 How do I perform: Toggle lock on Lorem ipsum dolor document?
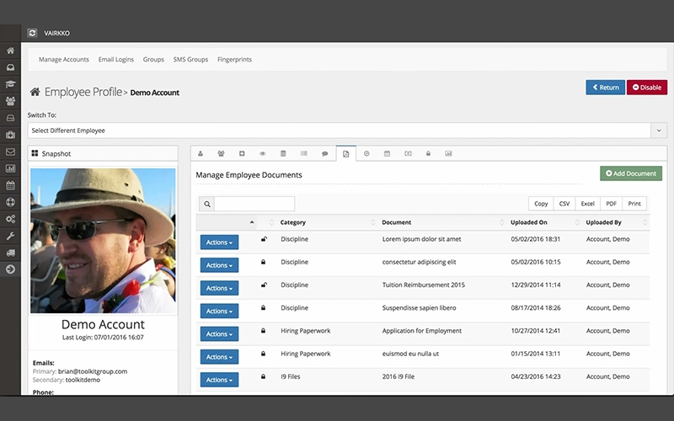click(264, 239)
